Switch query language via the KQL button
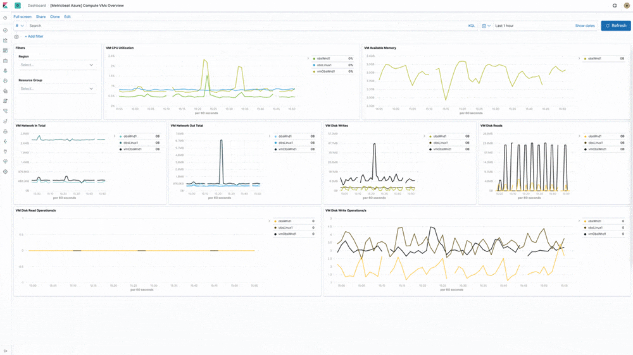Image resolution: width=633 pixels, height=355 pixels. 472,26
